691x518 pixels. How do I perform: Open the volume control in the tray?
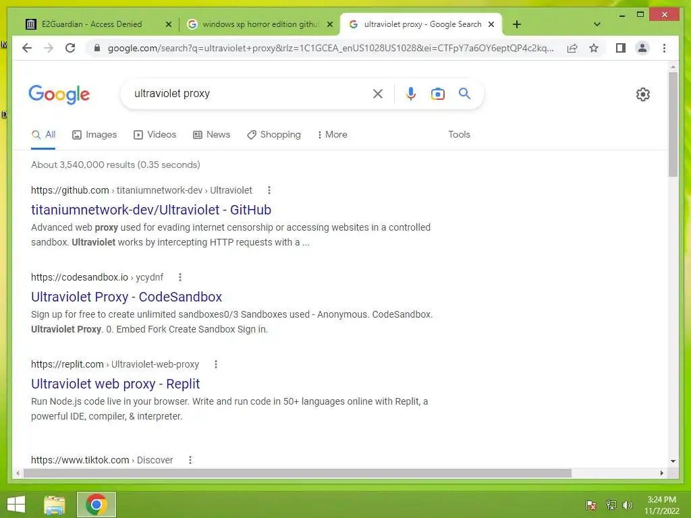point(628,505)
